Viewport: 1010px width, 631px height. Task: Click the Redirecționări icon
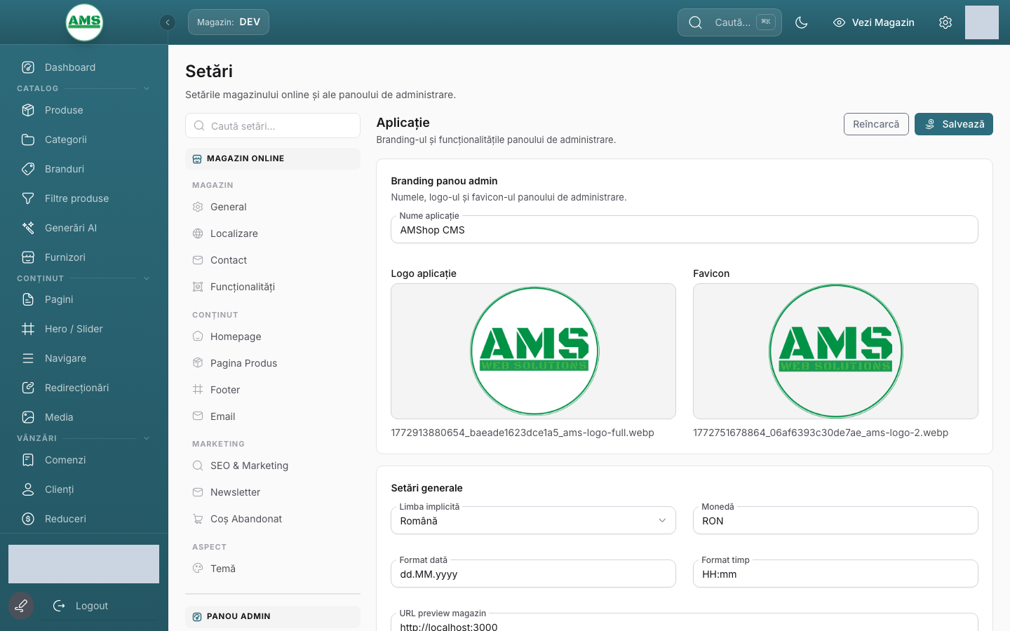[28, 388]
